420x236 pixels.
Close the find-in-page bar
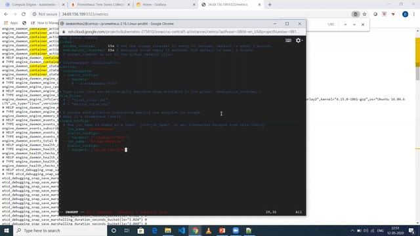pos(363,24)
